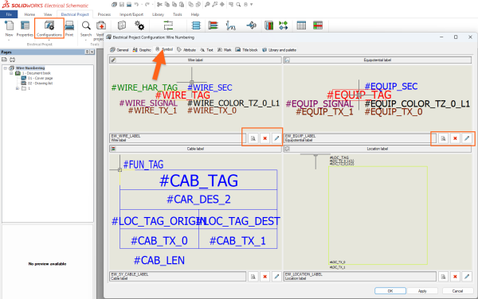This screenshot has width=478, height=299.
Task: Remove the Equipotential label symbol
Action: click(455, 138)
